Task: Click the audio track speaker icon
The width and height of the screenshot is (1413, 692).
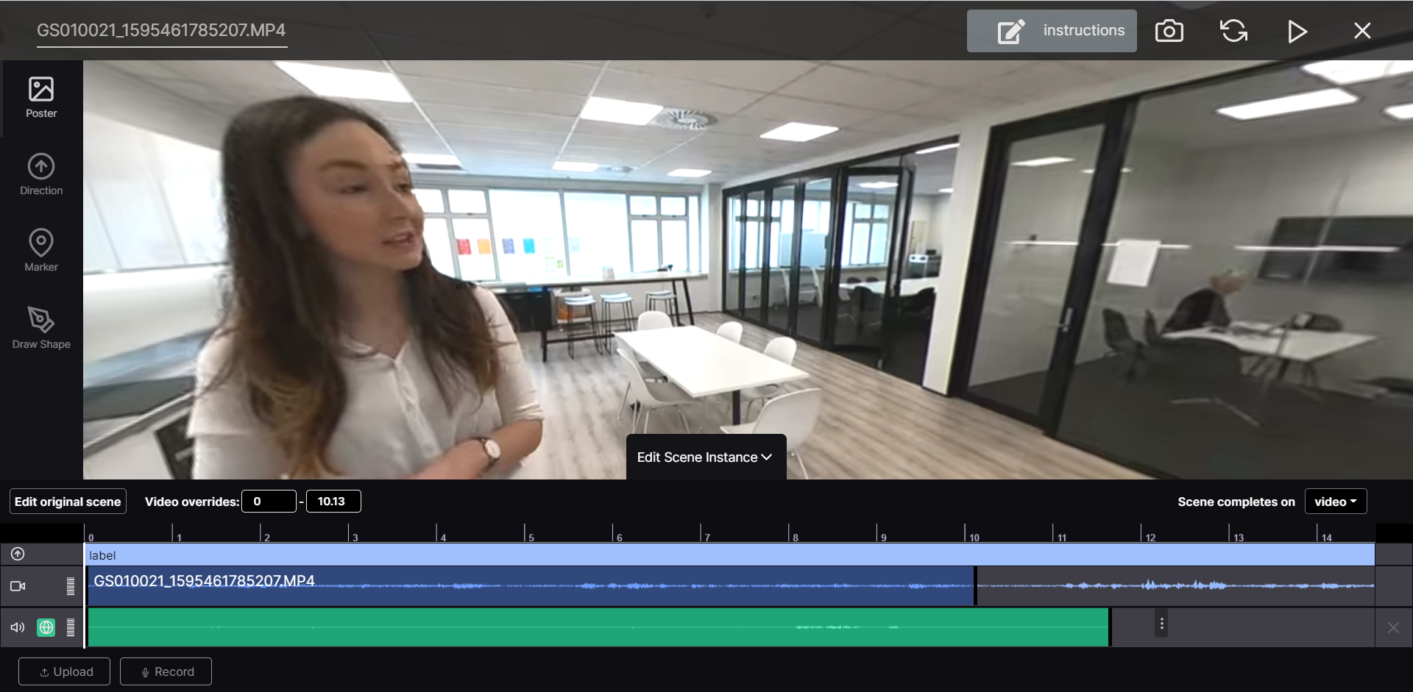Action: (18, 627)
